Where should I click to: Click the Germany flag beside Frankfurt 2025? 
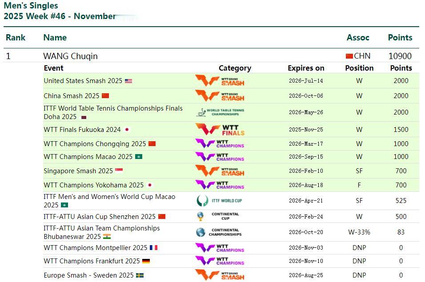[x=146, y=261]
